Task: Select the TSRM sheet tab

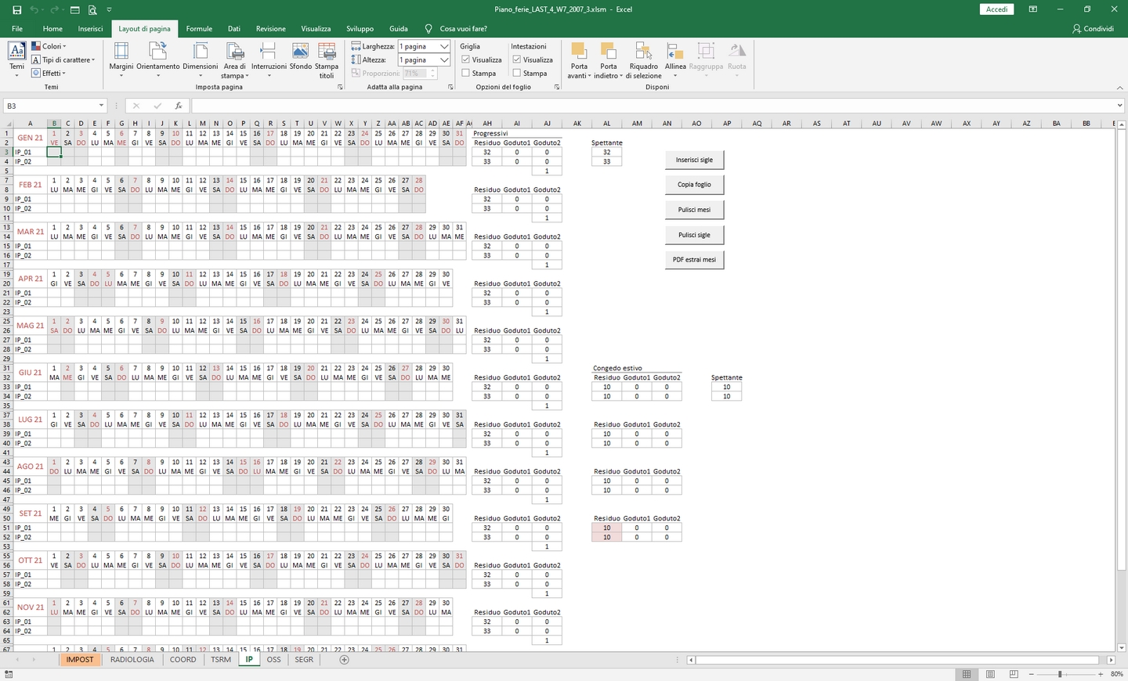Action: pyautogui.click(x=221, y=660)
